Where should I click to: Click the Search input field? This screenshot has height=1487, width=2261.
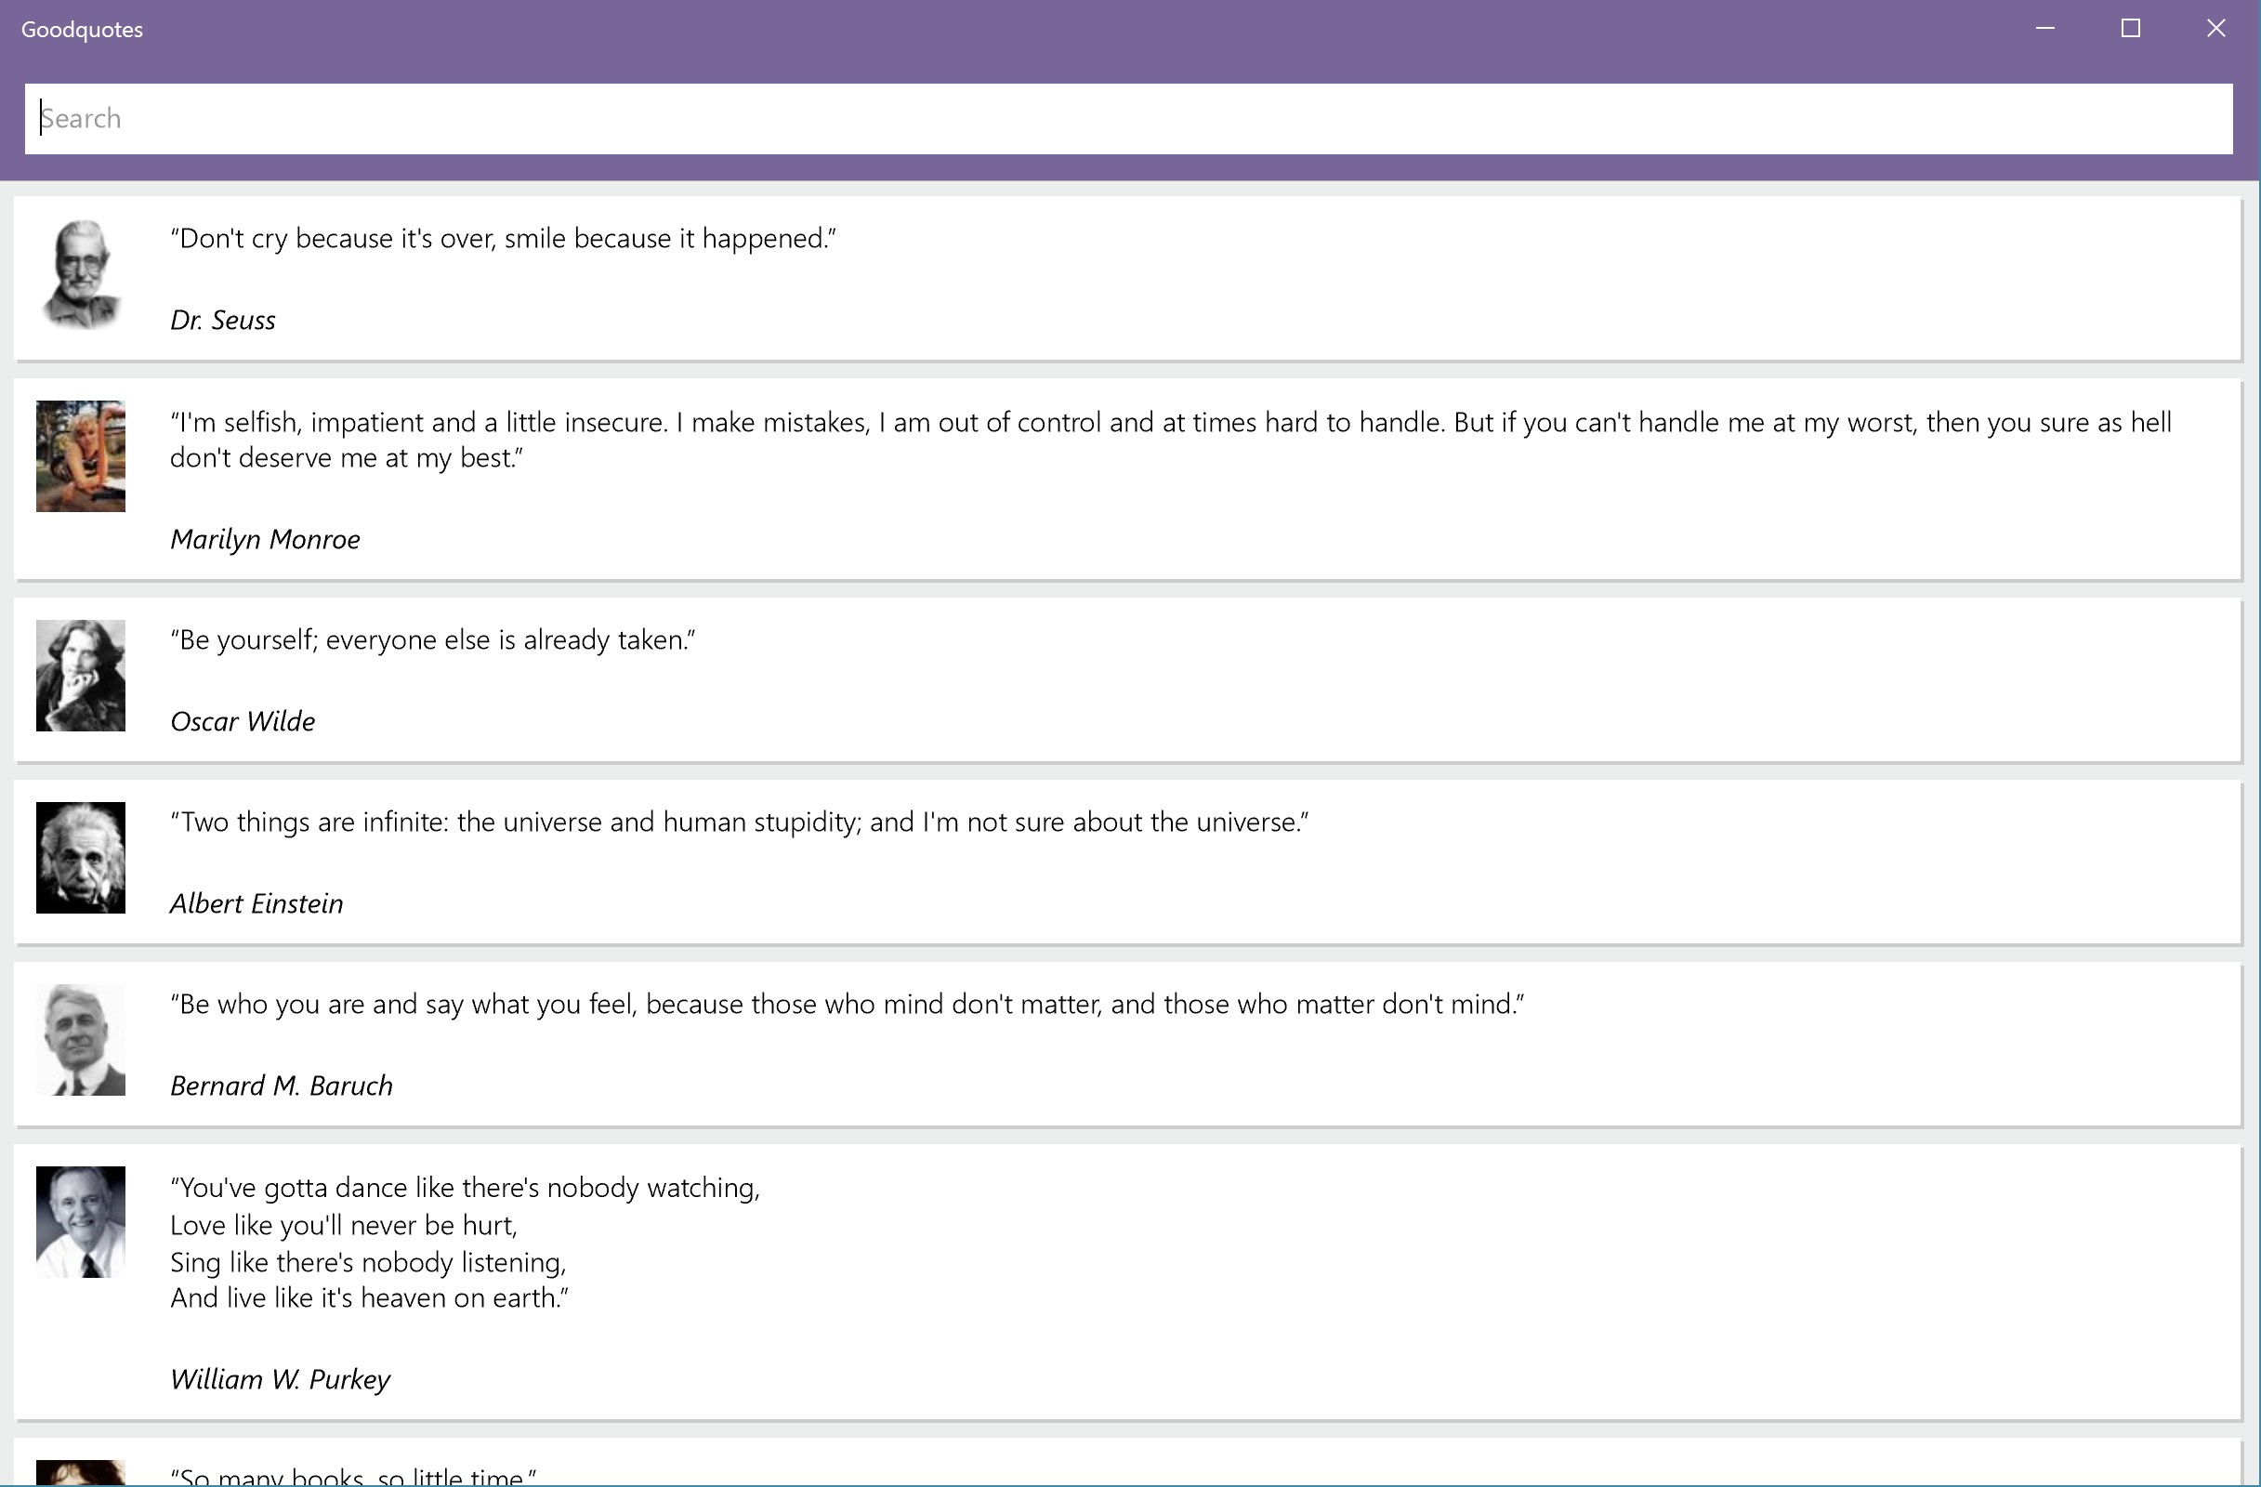click(1128, 119)
